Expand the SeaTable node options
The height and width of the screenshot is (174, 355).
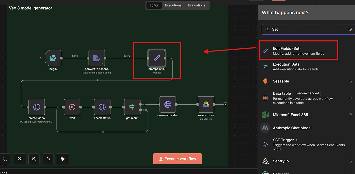click(x=350, y=81)
